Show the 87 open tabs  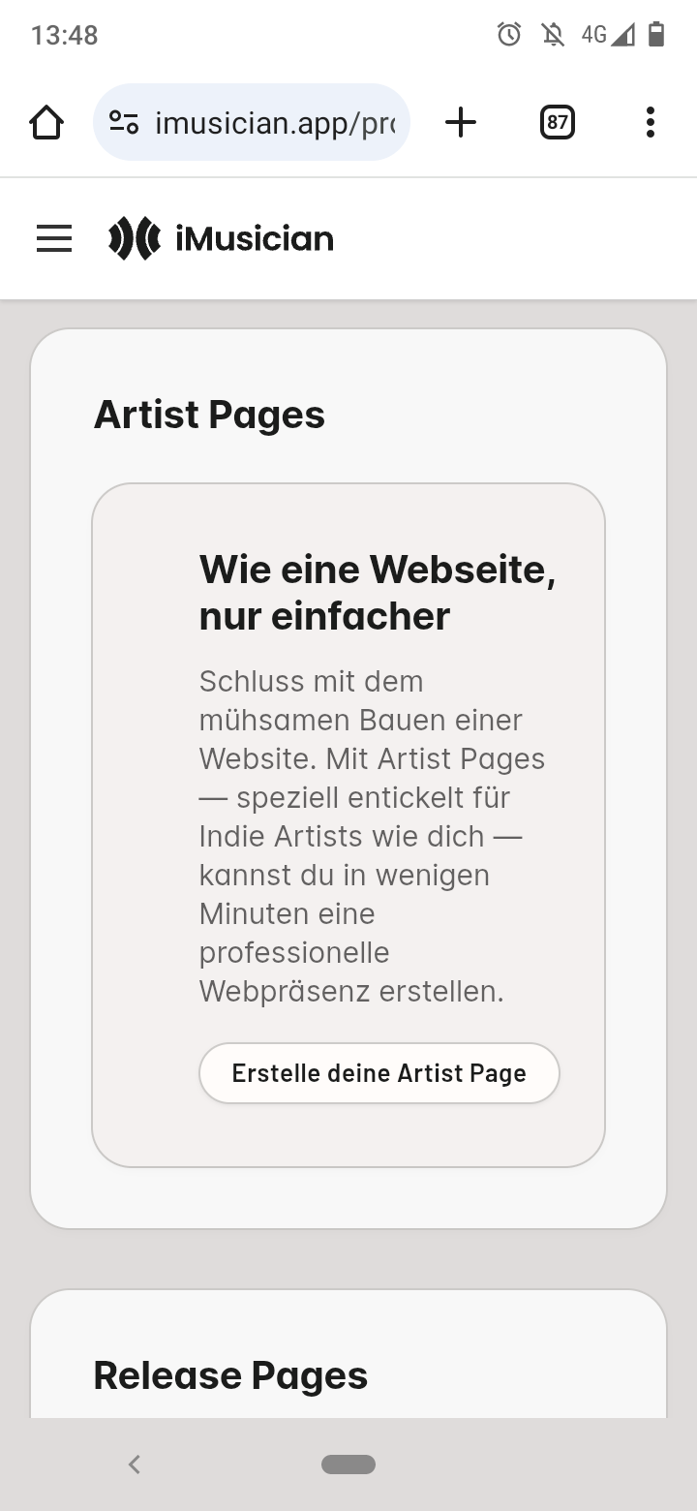click(x=557, y=122)
